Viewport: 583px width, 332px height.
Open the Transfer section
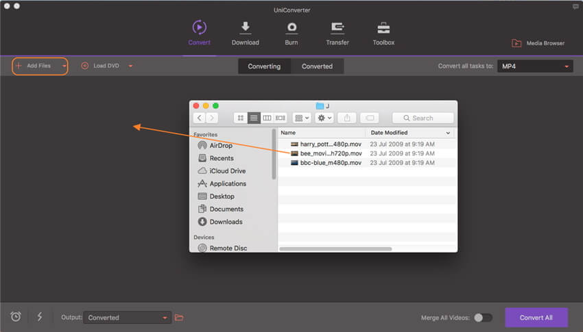pyautogui.click(x=337, y=33)
